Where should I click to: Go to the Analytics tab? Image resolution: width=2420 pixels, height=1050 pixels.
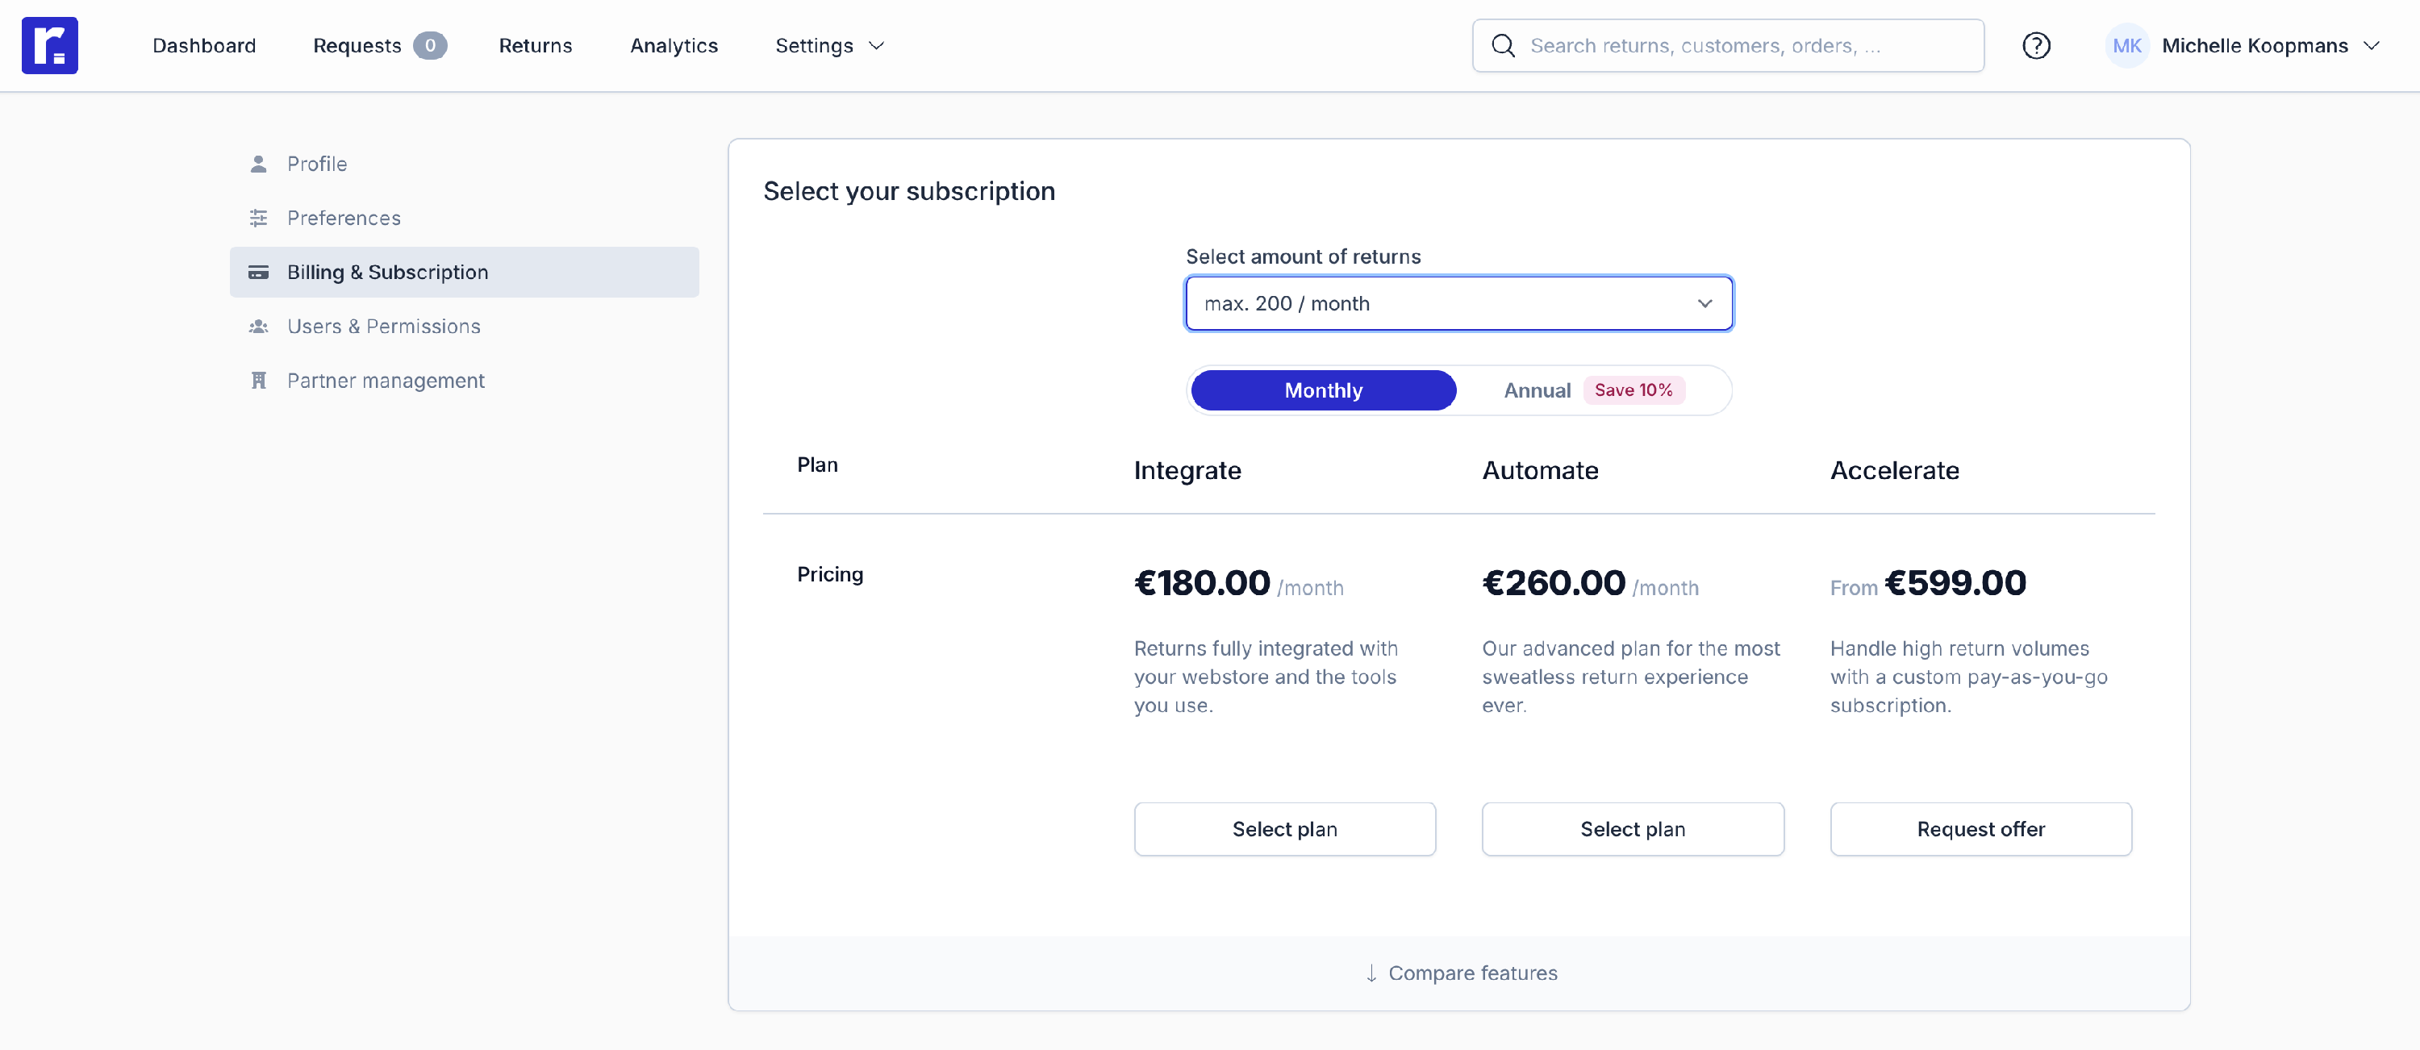point(674,45)
